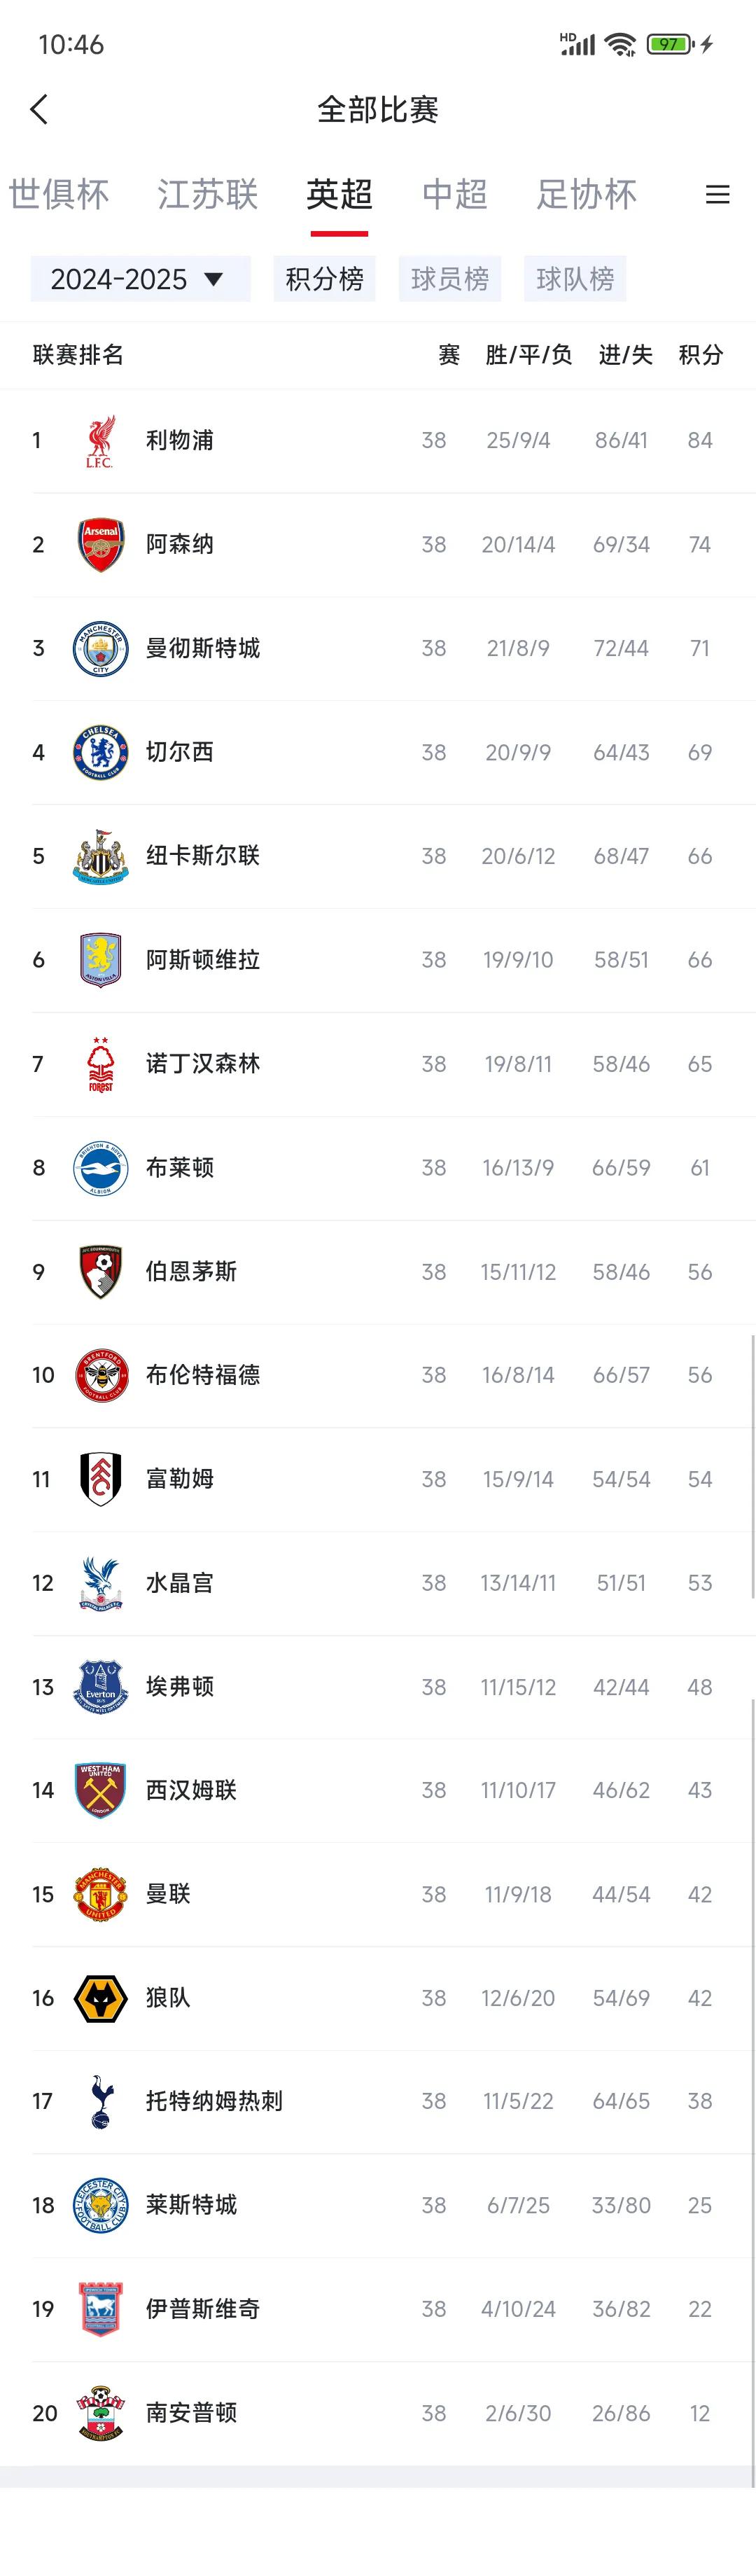This screenshot has width=756, height=2576.
Task: Tap the back arrow icon
Action: (39, 109)
